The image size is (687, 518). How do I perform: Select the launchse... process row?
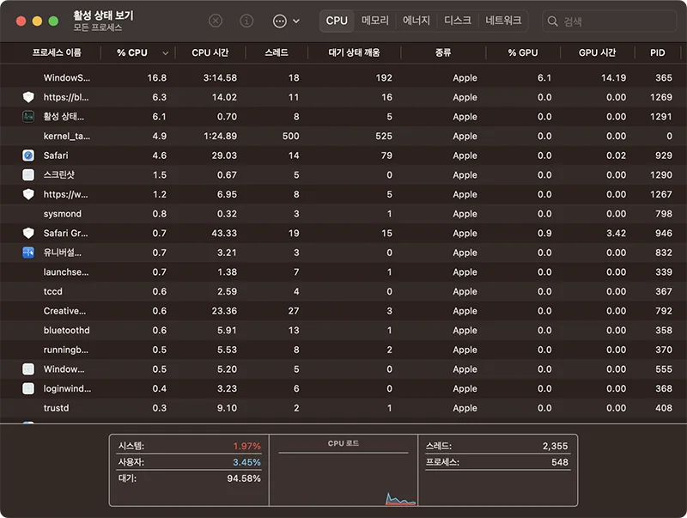pos(343,271)
